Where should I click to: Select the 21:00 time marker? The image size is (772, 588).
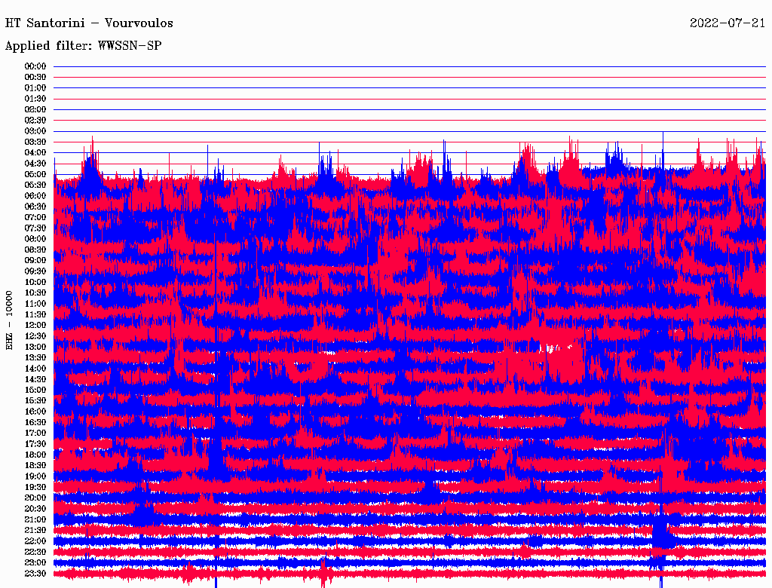coord(35,519)
